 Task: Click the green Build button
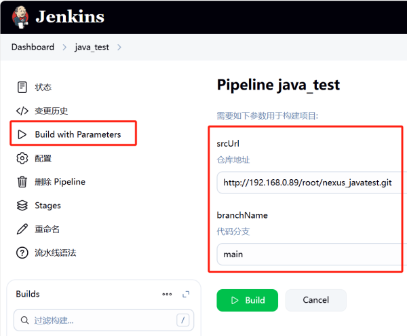pyautogui.click(x=248, y=300)
